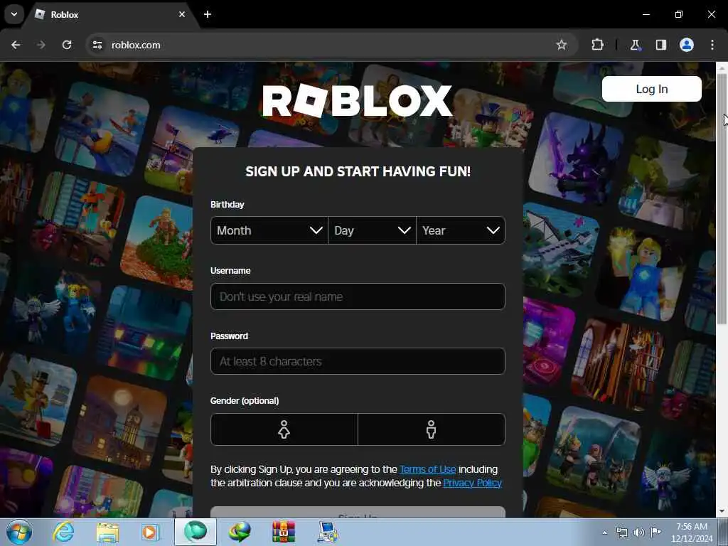The width and height of the screenshot is (728, 546).
Task: Open a new browser tab
Action: click(x=208, y=14)
